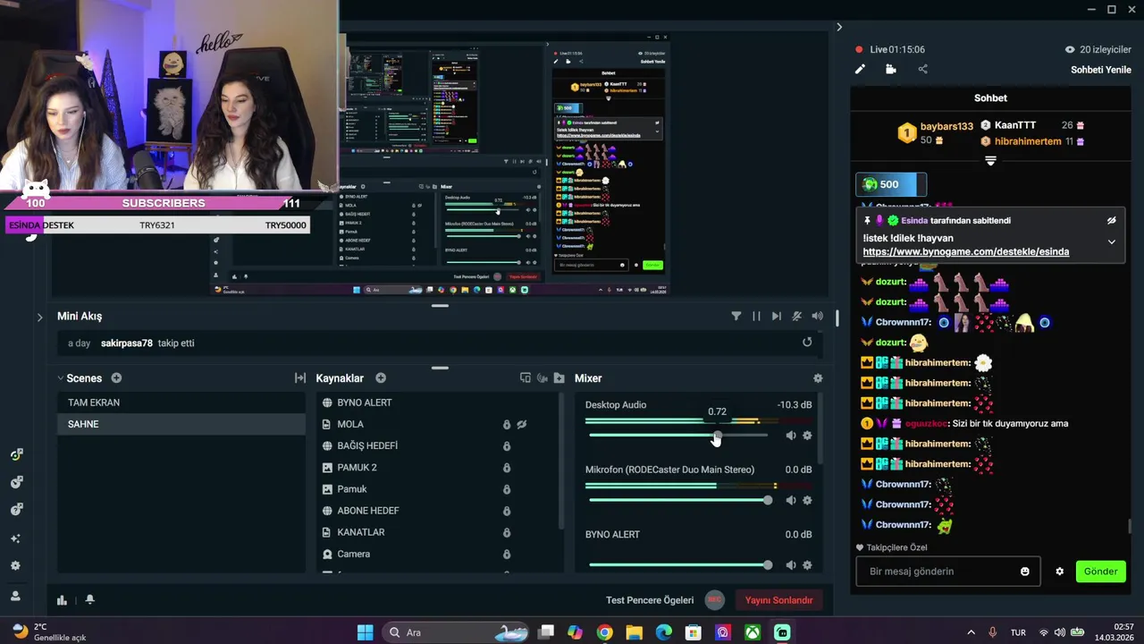Image resolution: width=1144 pixels, height=644 pixels.
Task: Click Sohbeti Yenile to refresh chat
Action: (1100, 70)
